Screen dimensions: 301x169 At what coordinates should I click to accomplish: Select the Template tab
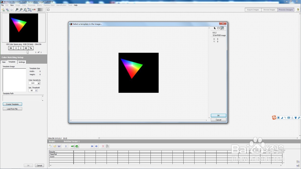[12, 62]
